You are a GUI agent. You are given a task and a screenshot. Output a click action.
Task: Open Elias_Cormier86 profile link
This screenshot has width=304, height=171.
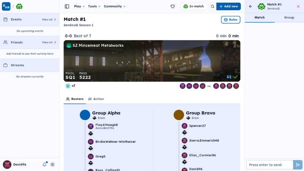[203, 155]
